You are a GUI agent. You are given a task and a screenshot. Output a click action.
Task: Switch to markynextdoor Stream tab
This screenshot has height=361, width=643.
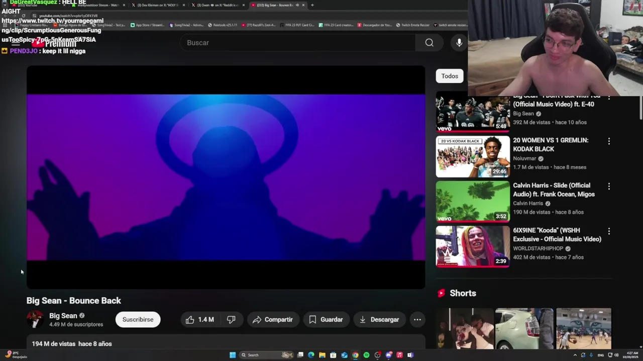[97, 5]
